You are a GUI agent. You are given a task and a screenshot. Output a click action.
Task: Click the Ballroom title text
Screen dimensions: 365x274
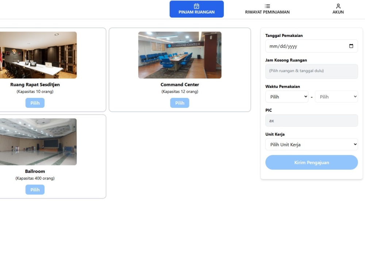click(35, 171)
